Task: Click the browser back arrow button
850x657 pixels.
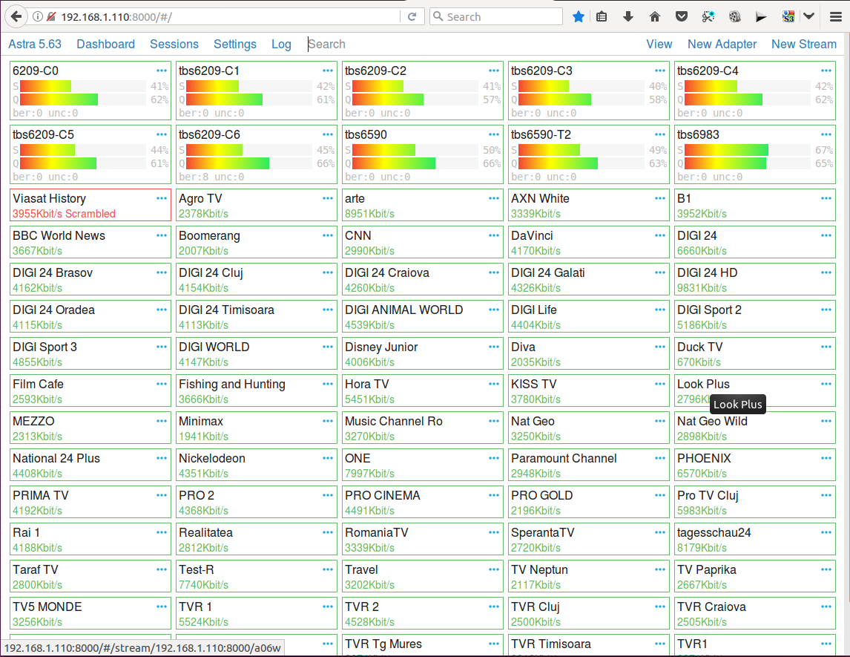Action: [x=16, y=16]
